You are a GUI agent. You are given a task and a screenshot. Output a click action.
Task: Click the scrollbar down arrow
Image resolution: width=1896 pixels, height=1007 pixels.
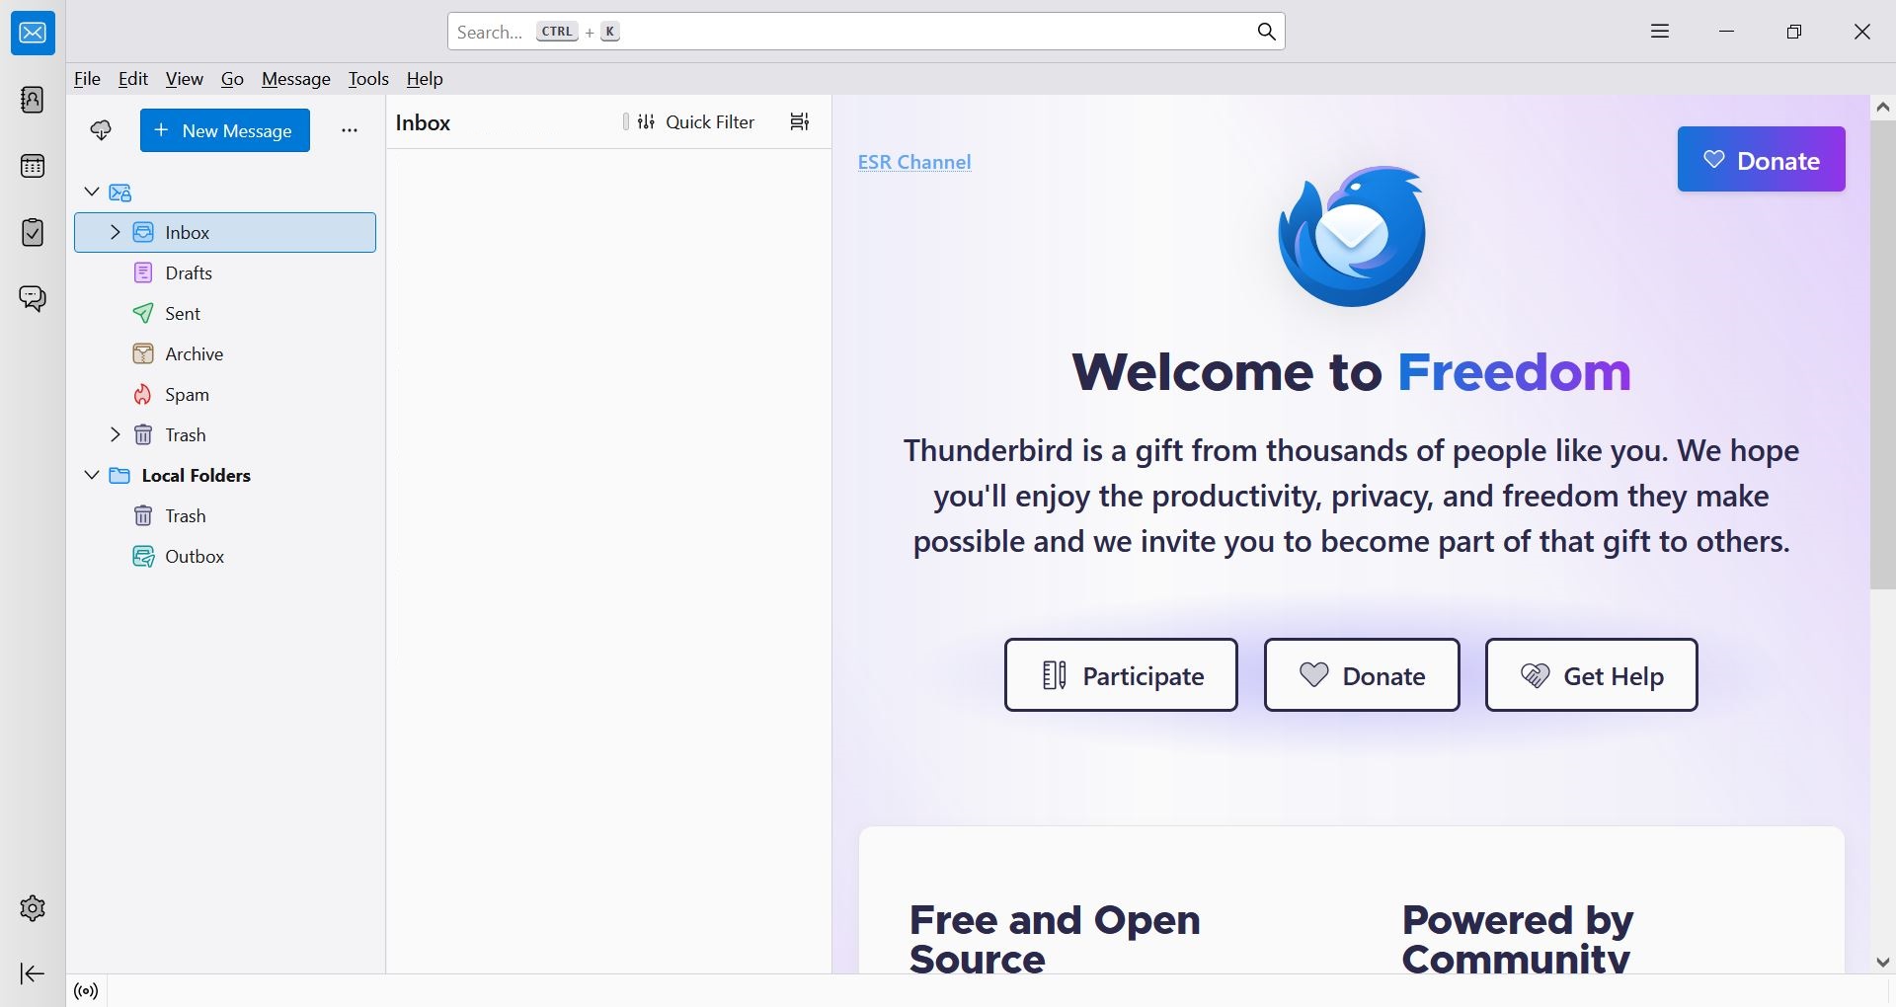[1883, 962]
